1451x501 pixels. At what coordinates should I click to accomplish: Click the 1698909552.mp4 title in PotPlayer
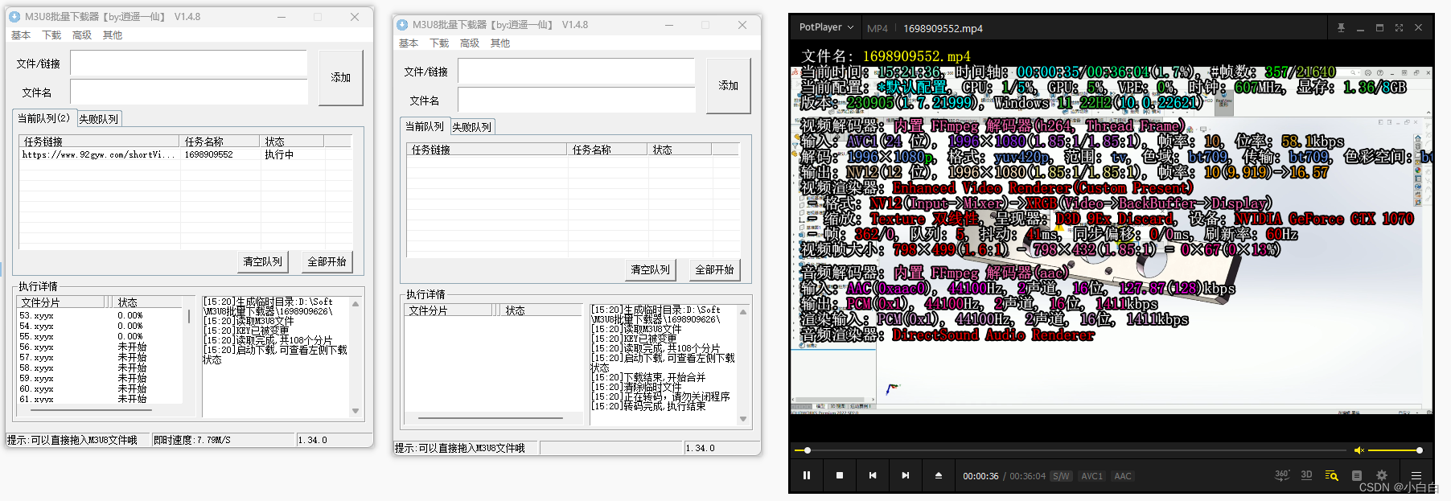click(x=943, y=28)
